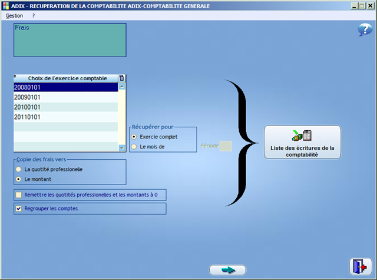Click the Période input field
The height and width of the screenshot is (280, 377).
[x=226, y=146]
